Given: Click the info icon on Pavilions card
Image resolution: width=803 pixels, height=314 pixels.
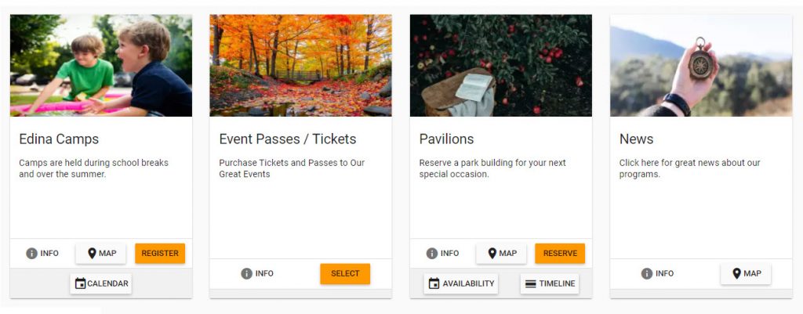Looking at the screenshot, I should [432, 254].
